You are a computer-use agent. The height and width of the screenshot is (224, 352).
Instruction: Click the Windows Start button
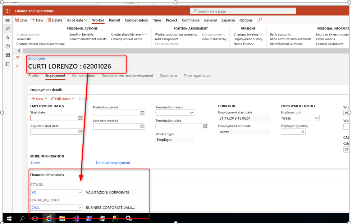9,218
